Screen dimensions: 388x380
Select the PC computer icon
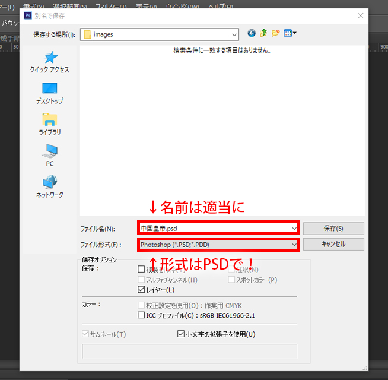pyautogui.click(x=50, y=151)
